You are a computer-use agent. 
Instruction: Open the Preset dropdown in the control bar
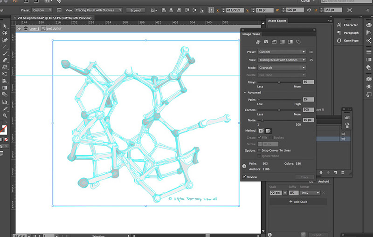pos(42,10)
